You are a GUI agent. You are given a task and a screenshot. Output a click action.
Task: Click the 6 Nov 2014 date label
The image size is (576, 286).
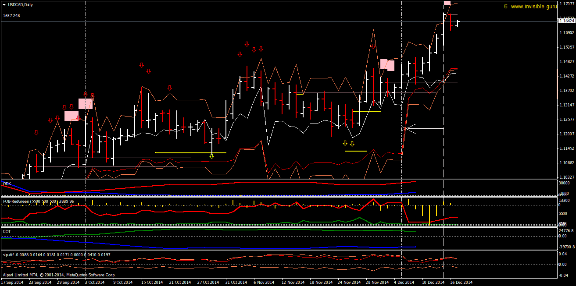[x=265, y=282]
